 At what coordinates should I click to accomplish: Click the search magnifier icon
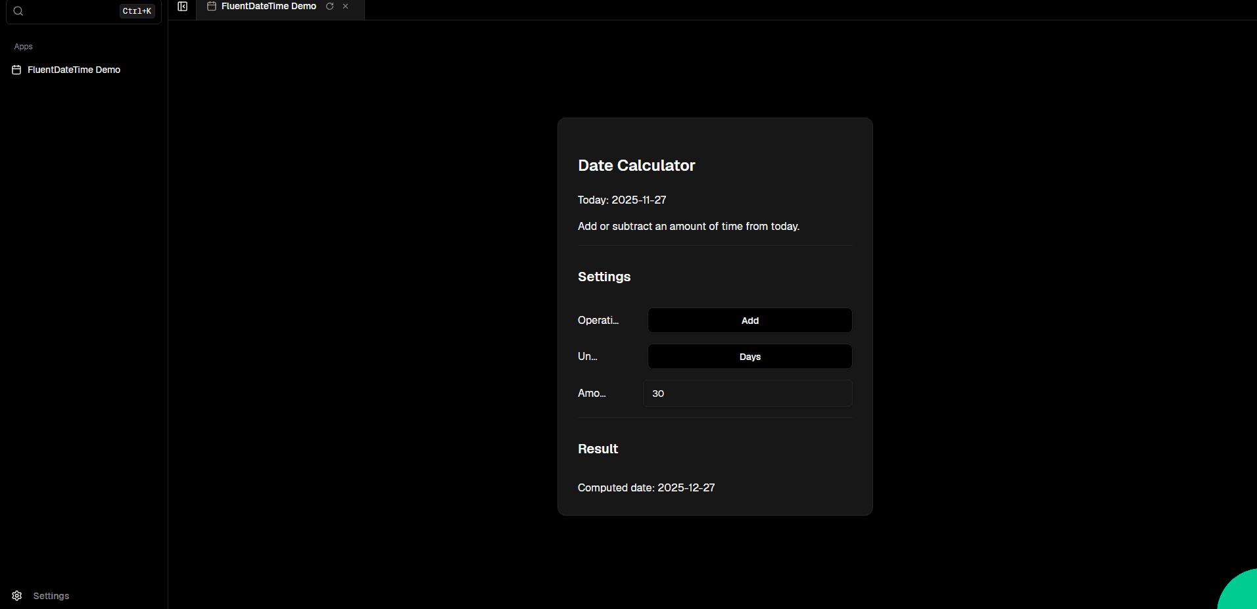click(x=18, y=11)
